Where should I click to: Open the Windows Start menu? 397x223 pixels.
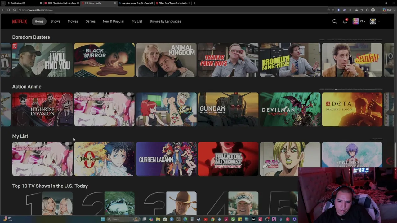click(x=103, y=219)
